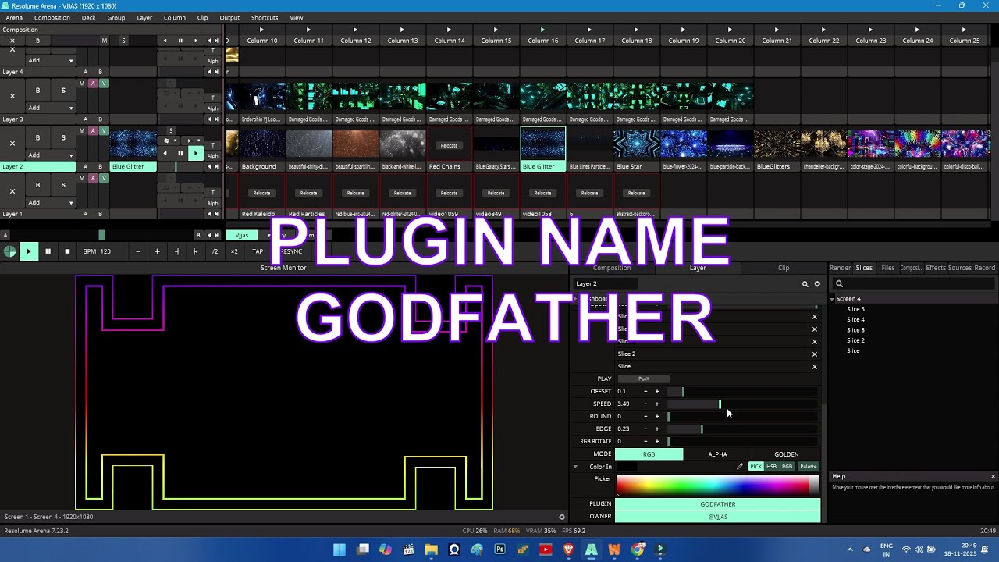Viewport: 999px width, 562px height.
Task: Clear Layer 2 with the X button
Action: pyautogui.click(x=12, y=143)
